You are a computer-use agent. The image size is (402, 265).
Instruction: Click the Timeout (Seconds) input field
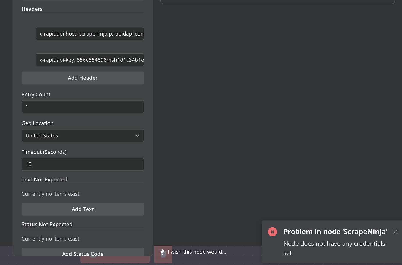pos(83,164)
